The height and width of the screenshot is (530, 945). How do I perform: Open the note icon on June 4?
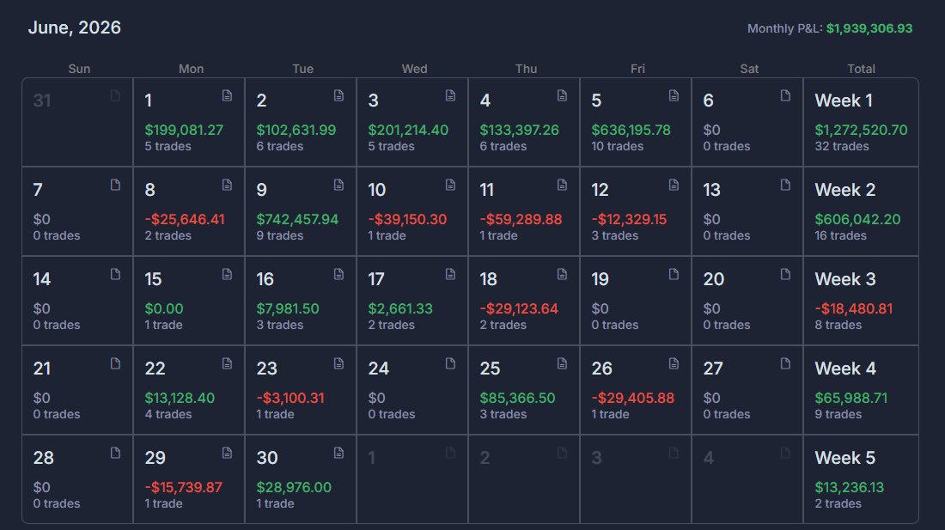[562, 95]
